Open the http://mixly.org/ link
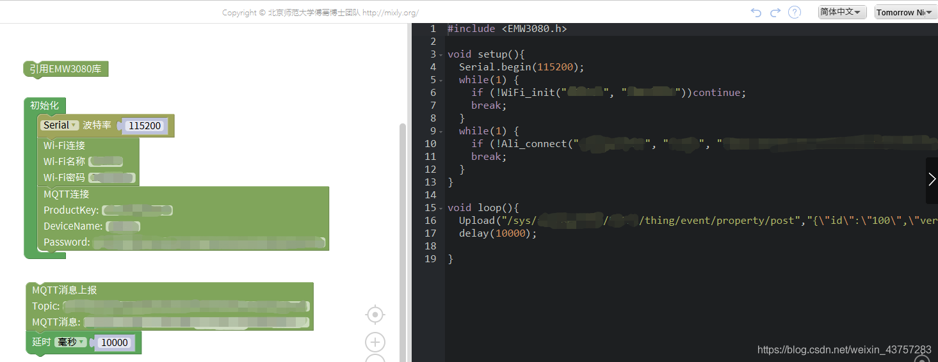Viewport: 938px width, 362px height. tap(391, 13)
